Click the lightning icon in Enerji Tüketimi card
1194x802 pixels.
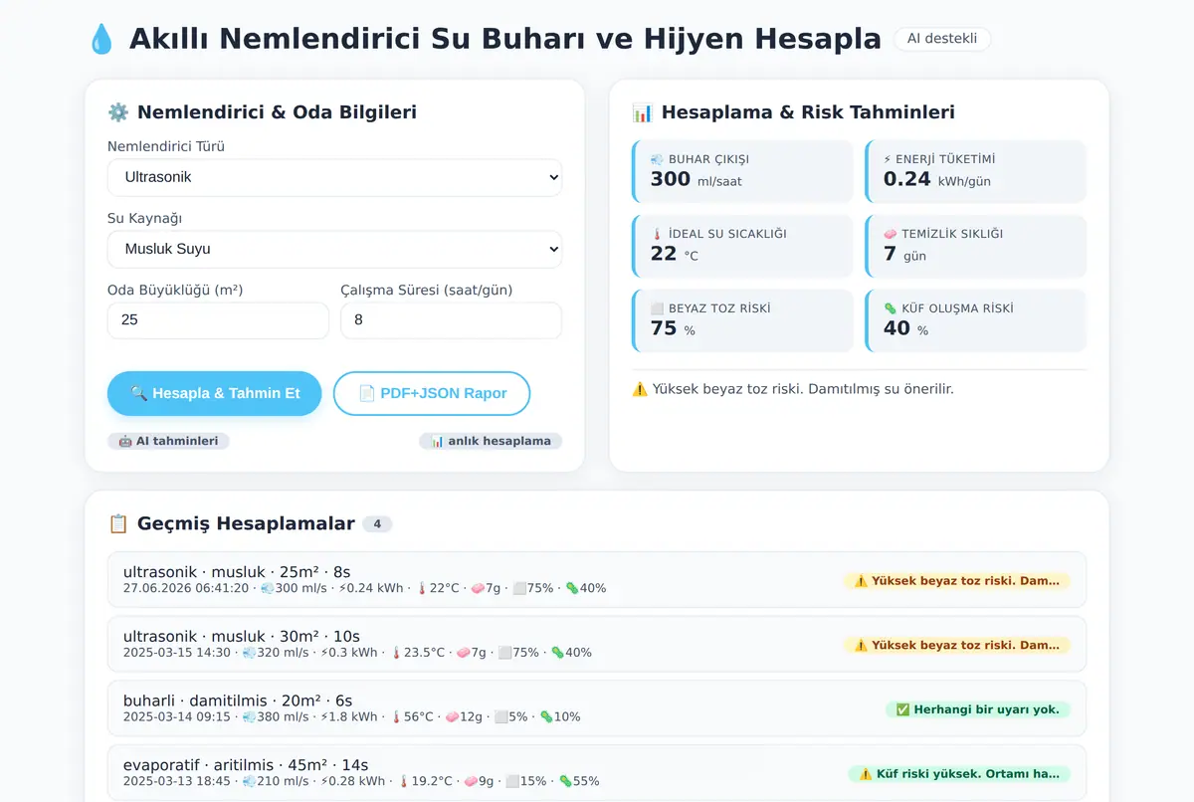888,159
